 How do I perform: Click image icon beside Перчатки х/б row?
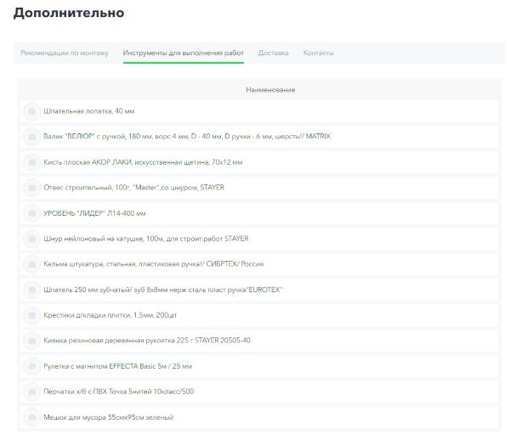(x=32, y=392)
